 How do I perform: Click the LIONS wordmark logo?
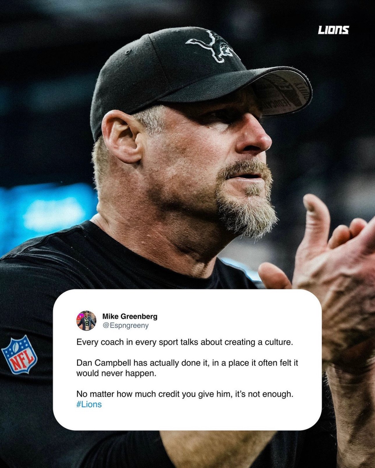click(x=333, y=30)
